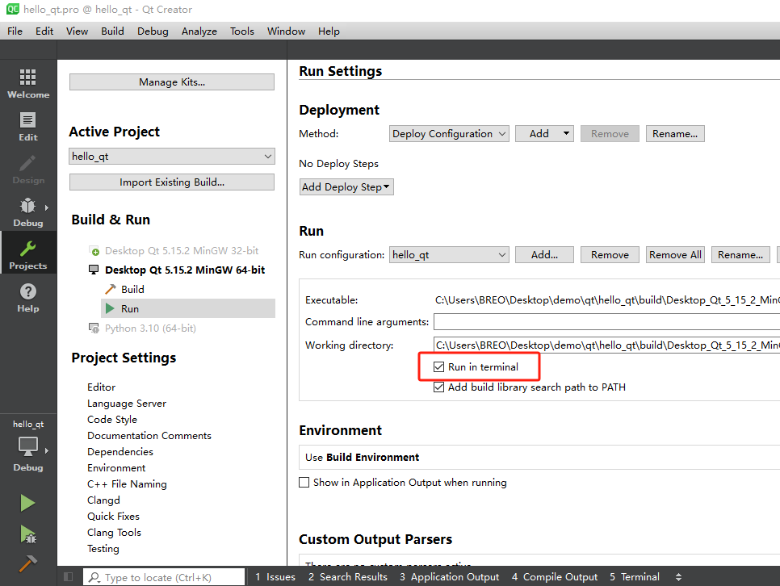The height and width of the screenshot is (586, 780).
Task: Open the View menu
Action: point(77,31)
